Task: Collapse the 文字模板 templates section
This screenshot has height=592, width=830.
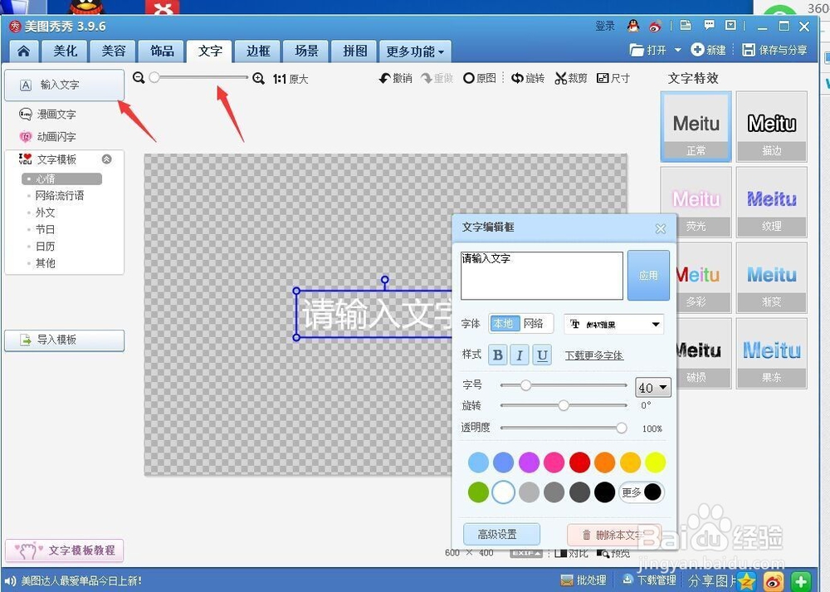Action: [x=107, y=159]
